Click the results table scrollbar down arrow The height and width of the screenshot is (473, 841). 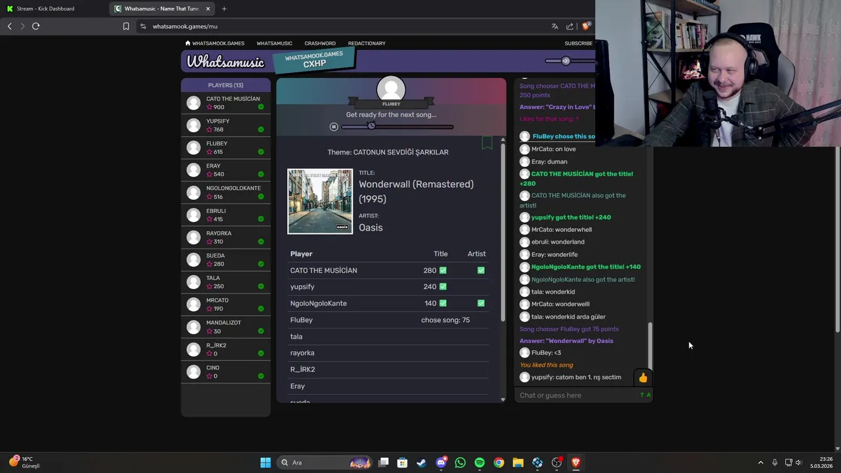coord(503,399)
